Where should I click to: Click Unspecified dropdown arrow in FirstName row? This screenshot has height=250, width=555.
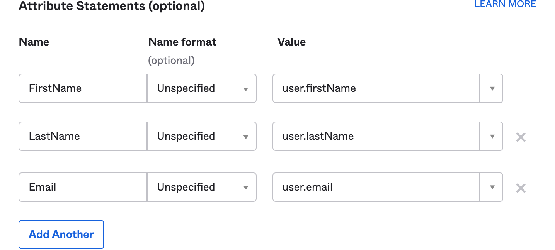(246, 88)
